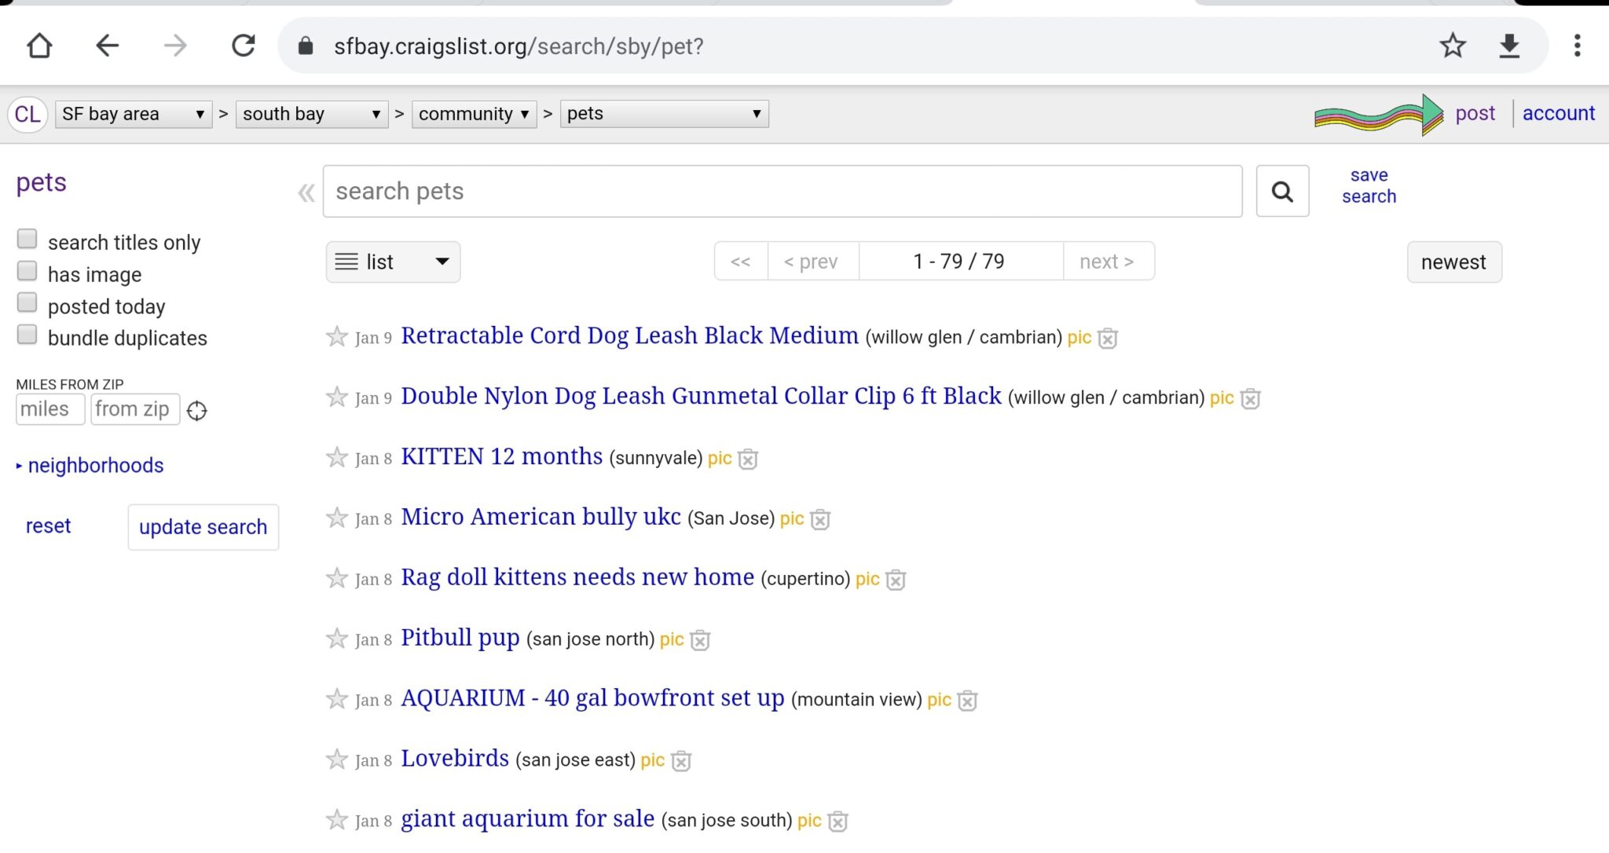Click save search

pyautogui.click(x=1369, y=185)
